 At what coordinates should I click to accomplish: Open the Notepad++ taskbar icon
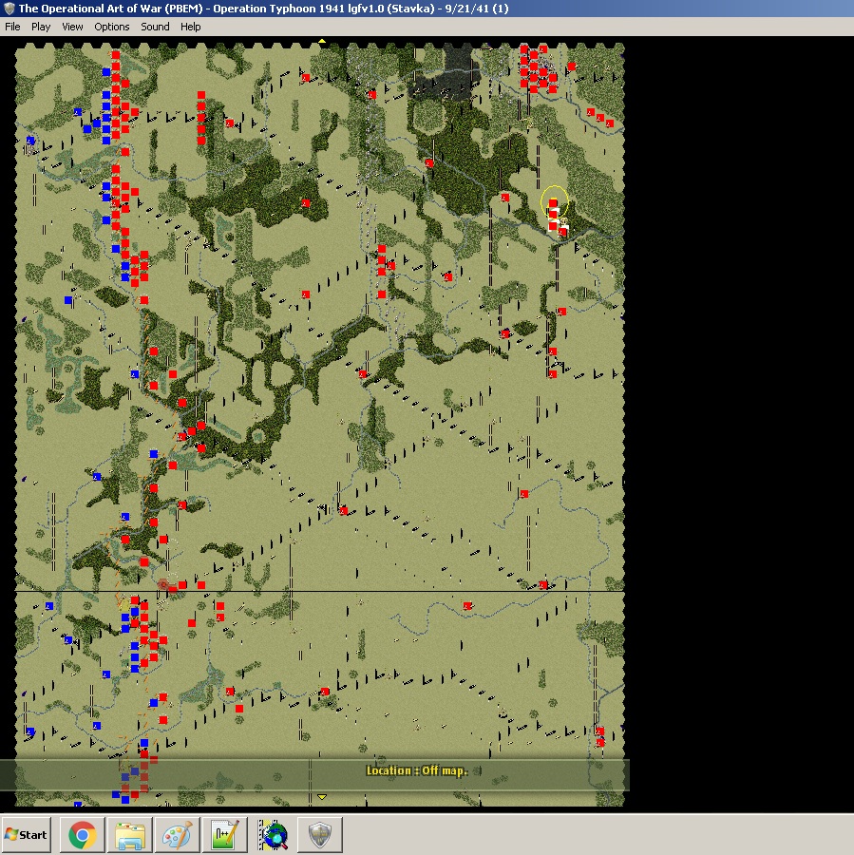225,835
